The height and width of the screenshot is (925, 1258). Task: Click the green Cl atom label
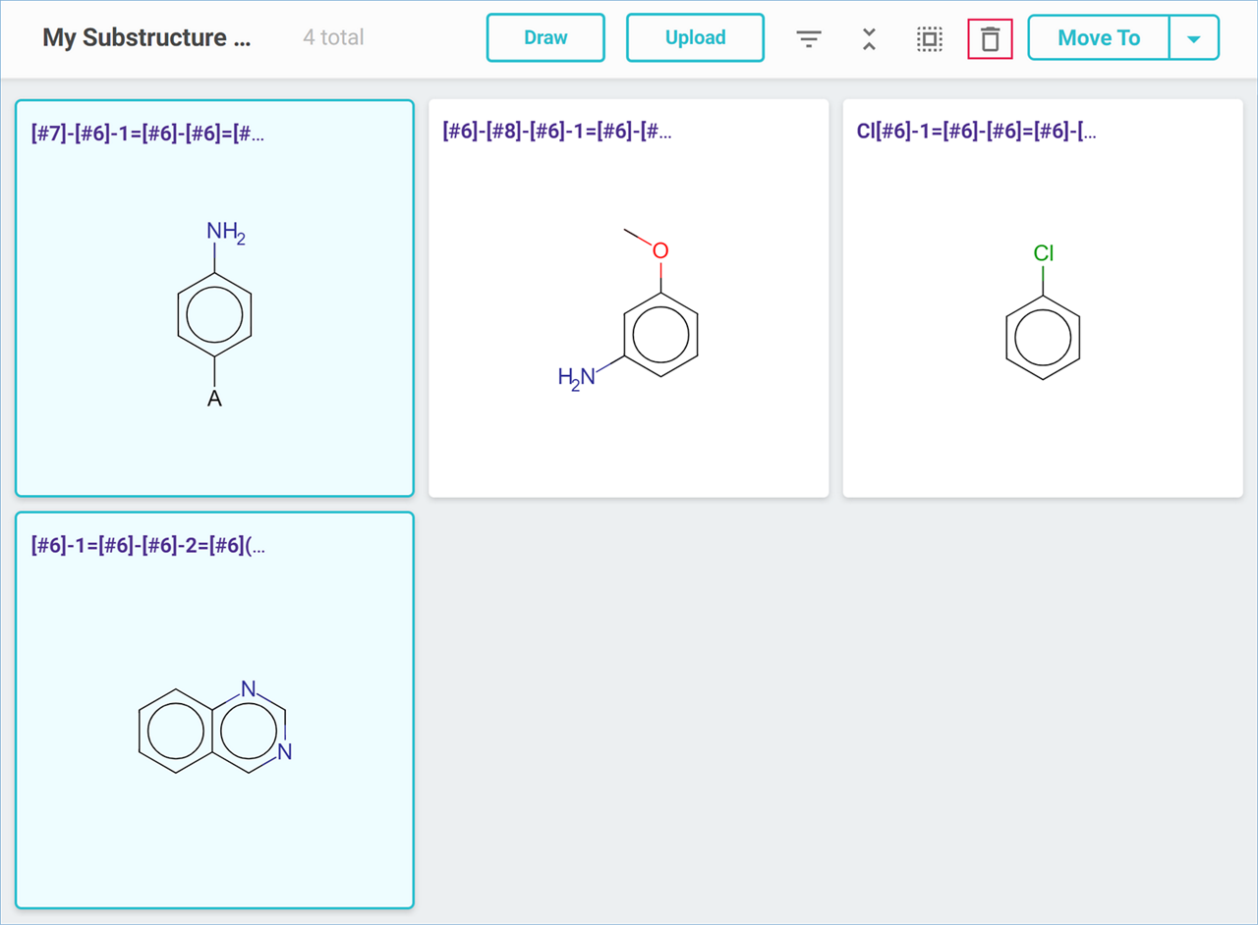[x=1043, y=253]
